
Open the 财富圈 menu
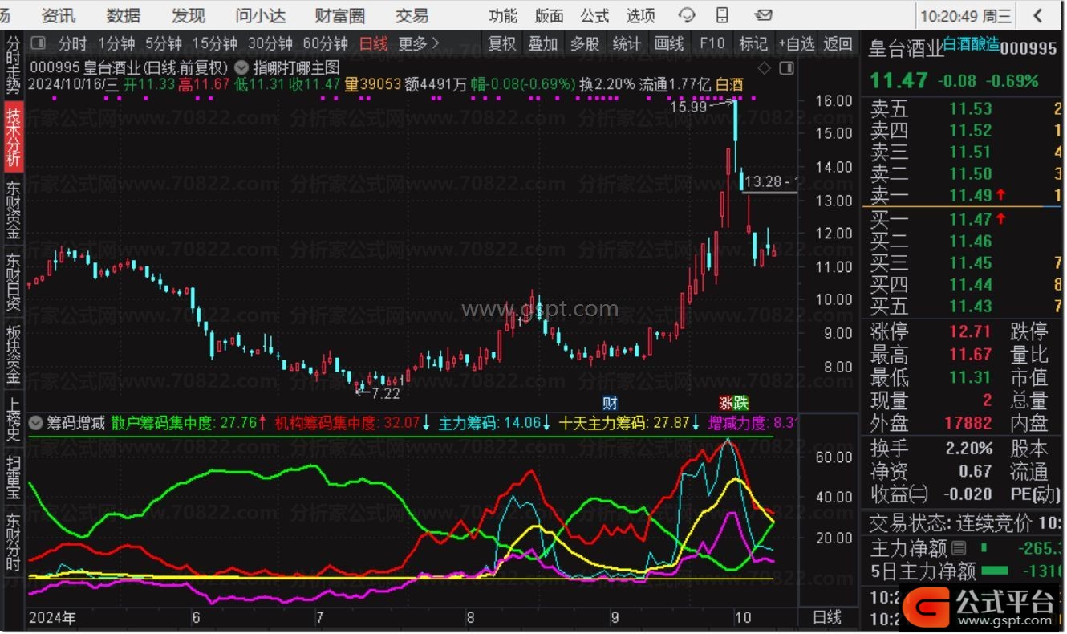tap(340, 15)
